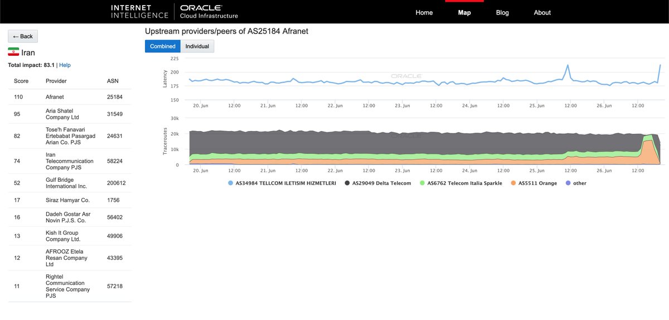Click score value 82
This screenshot has height=320, width=669.
17,136
